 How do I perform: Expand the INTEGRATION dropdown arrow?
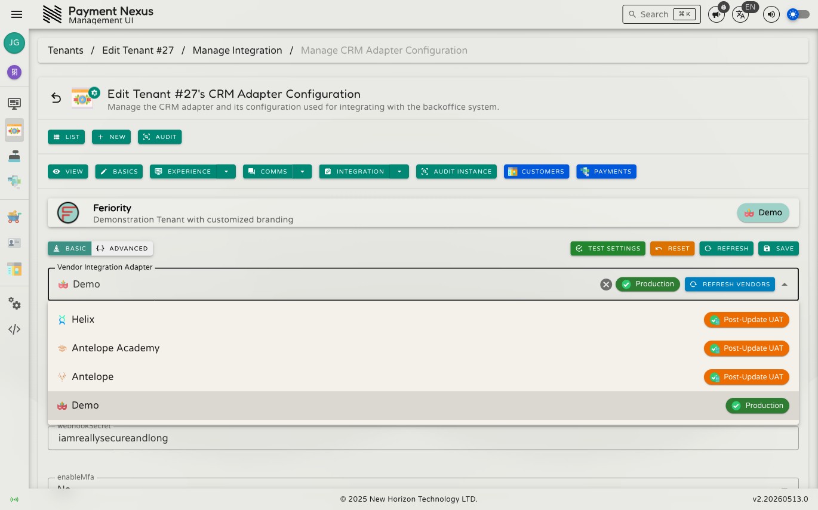coord(399,171)
